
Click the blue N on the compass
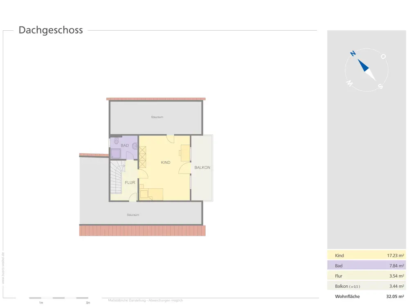click(353, 54)
